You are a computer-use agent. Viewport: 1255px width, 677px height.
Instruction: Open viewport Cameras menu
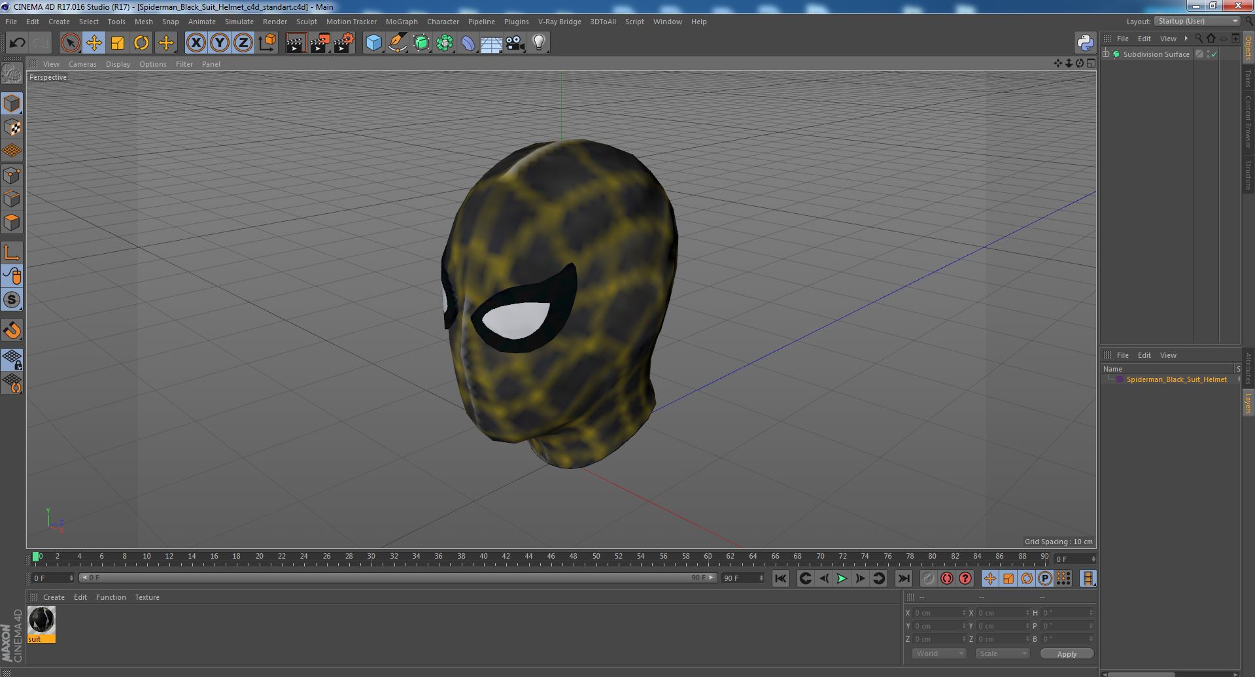(x=82, y=64)
